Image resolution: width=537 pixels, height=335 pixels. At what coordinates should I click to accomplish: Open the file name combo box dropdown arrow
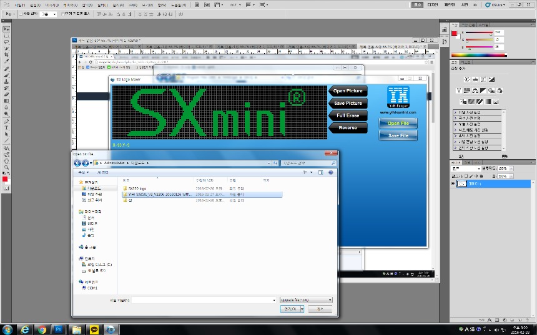point(274,300)
